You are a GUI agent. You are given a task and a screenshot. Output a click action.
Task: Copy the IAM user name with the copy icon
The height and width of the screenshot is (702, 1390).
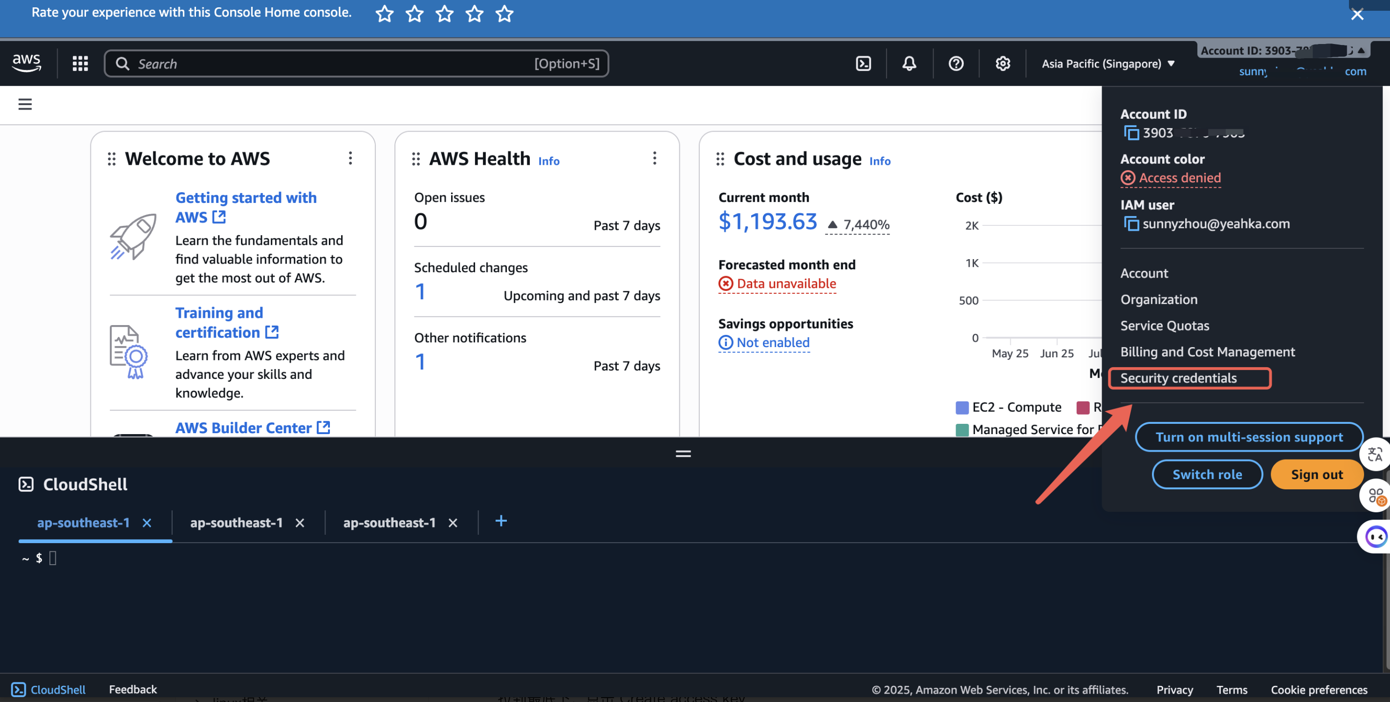point(1130,224)
